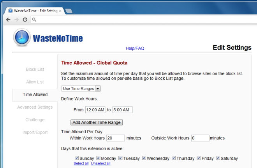Image resolution: width=257 pixels, height=168 pixels.
Task: Click the Define Work Hours label
Action: 79,99
